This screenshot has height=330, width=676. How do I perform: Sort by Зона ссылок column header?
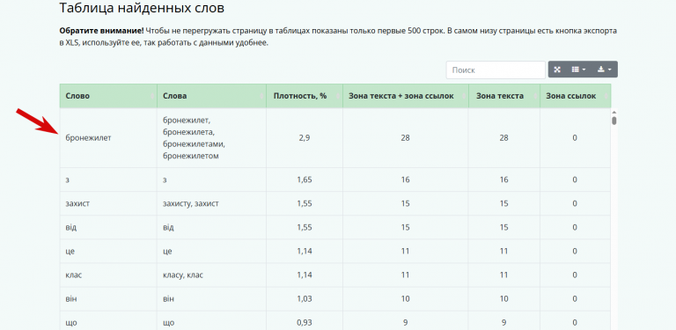pos(575,96)
